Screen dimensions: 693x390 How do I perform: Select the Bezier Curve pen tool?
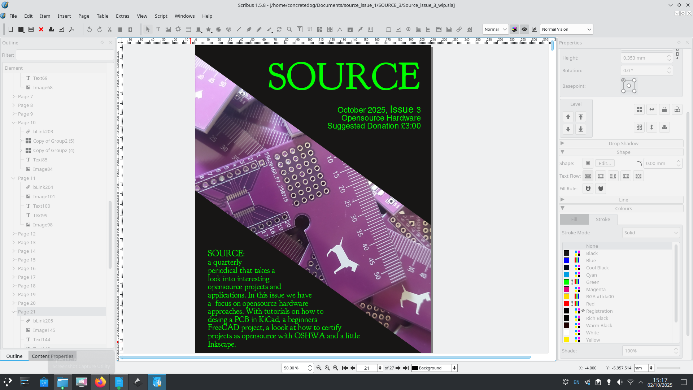pyautogui.click(x=249, y=29)
